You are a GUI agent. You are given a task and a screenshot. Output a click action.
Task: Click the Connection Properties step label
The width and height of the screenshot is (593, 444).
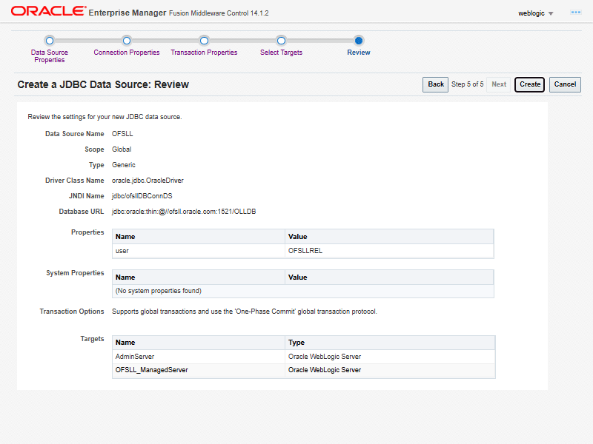pyautogui.click(x=127, y=53)
